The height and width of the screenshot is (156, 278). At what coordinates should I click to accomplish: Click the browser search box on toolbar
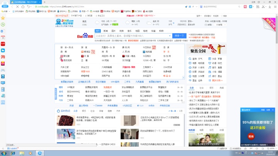(219, 7)
